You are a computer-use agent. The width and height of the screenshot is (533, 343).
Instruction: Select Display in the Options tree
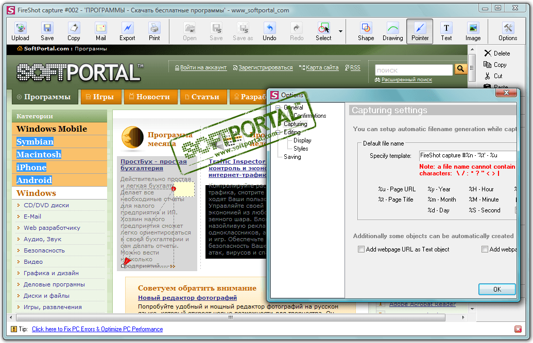(302, 140)
